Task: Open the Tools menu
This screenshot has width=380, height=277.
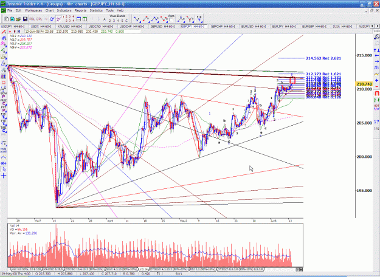Action: (109, 10)
